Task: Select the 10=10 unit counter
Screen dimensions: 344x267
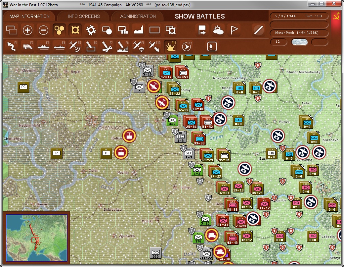Action: (198, 105)
